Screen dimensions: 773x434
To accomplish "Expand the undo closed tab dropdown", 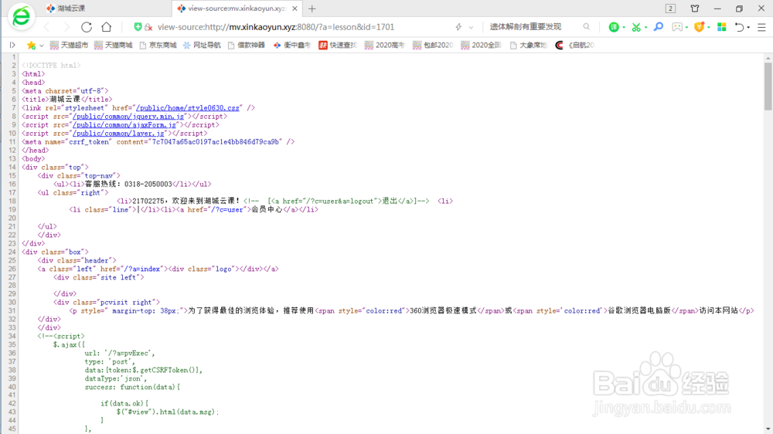I will [x=748, y=28].
